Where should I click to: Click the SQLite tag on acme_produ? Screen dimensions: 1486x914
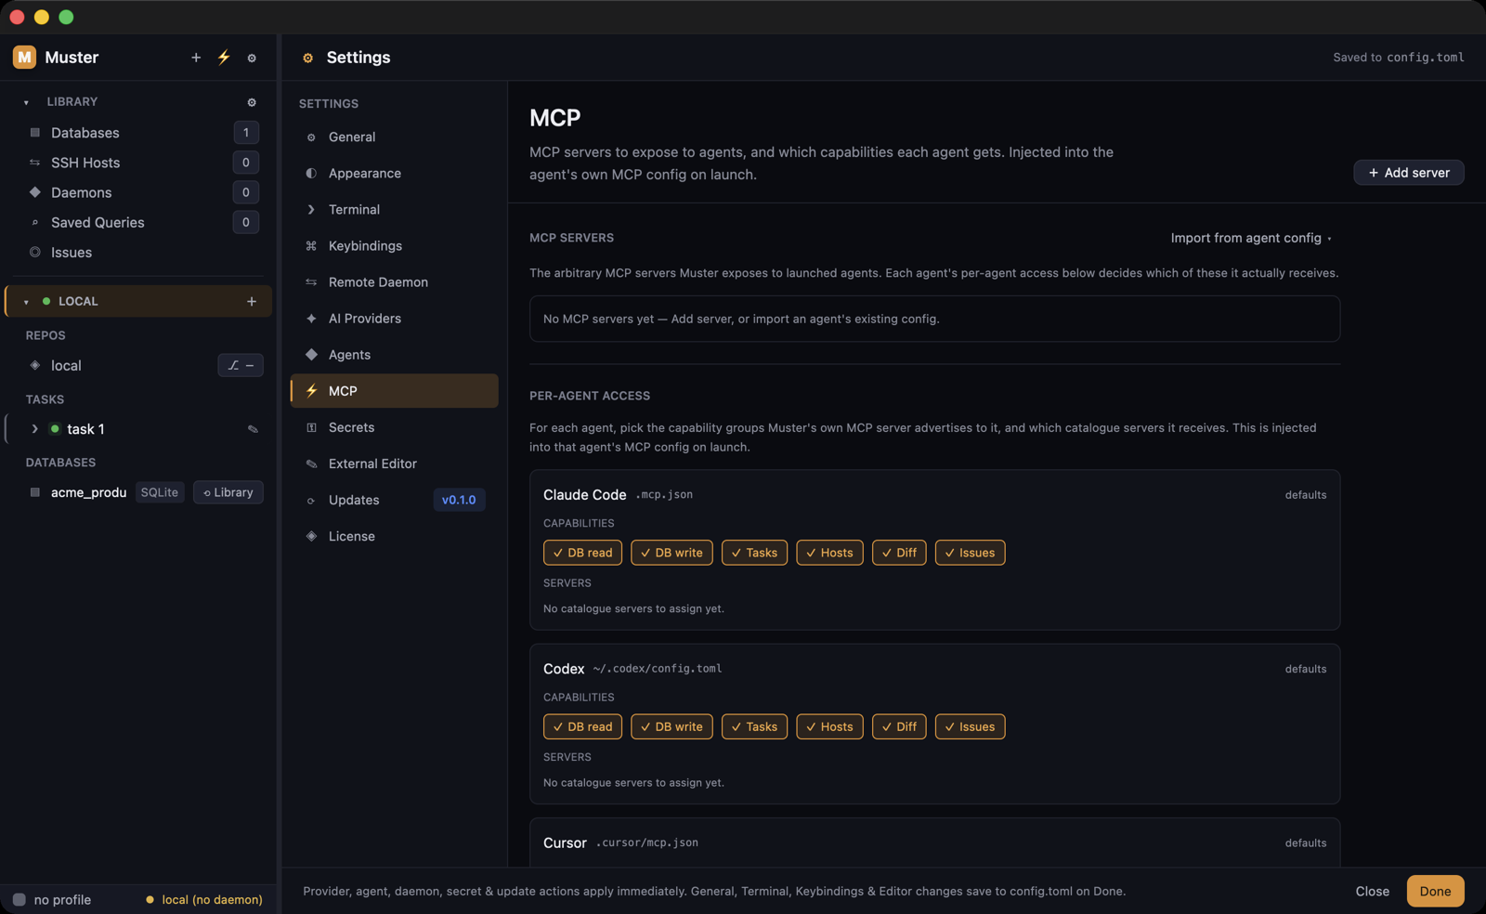[160, 492]
